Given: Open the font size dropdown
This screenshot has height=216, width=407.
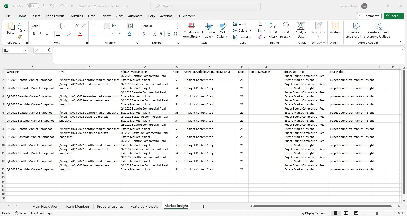Looking at the screenshot, I should (72, 26).
